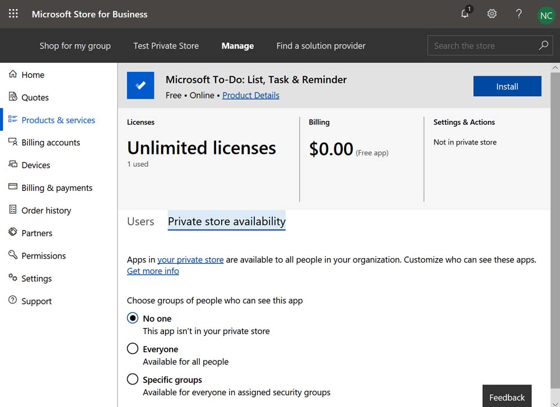
Task: Click the Permissions key icon
Action: (13, 255)
